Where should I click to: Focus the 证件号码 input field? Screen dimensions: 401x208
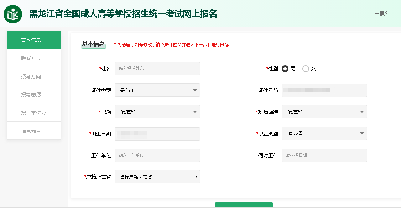pyautogui.click(x=324, y=90)
